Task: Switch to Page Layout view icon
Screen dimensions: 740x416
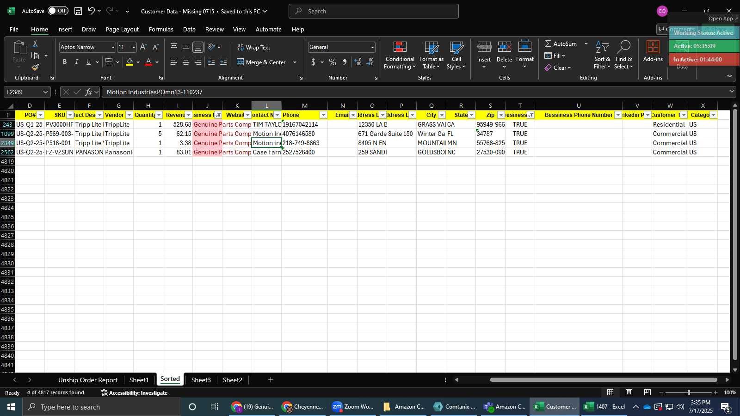Action: coord(629,392)
